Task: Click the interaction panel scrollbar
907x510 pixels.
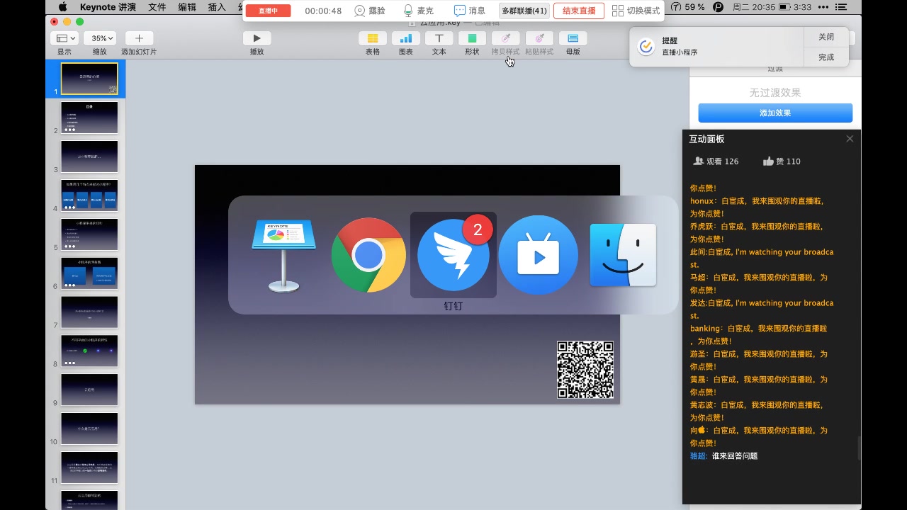Action: tap(858, 448)
